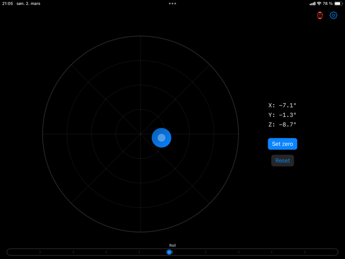This screenshot has width=345, height=259.
Task: Tap the cellular signal bars icon
Action: click(x=312, y=3)
